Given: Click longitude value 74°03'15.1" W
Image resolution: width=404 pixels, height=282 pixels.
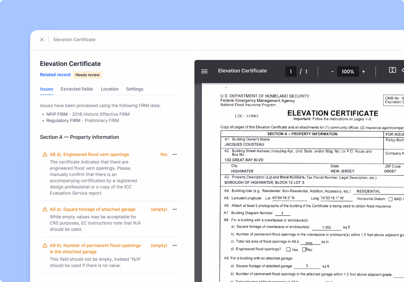Looking at the screenshot, I should [332, 198].
